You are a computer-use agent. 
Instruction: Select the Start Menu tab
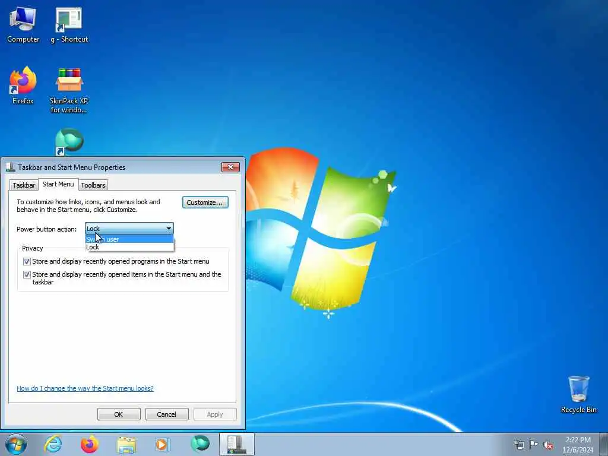(x=58, y=184)
